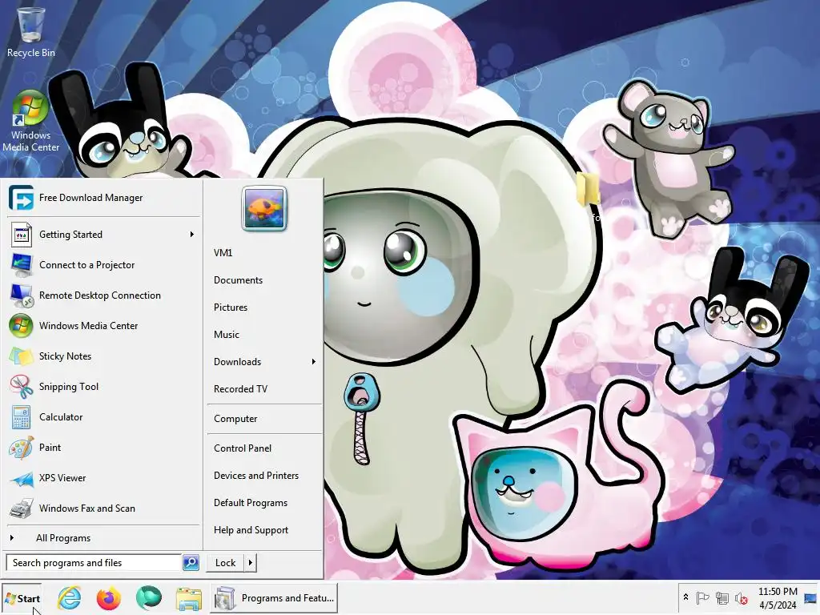Open Devices and Printers

pyautogui.click(x=256, y=476)
